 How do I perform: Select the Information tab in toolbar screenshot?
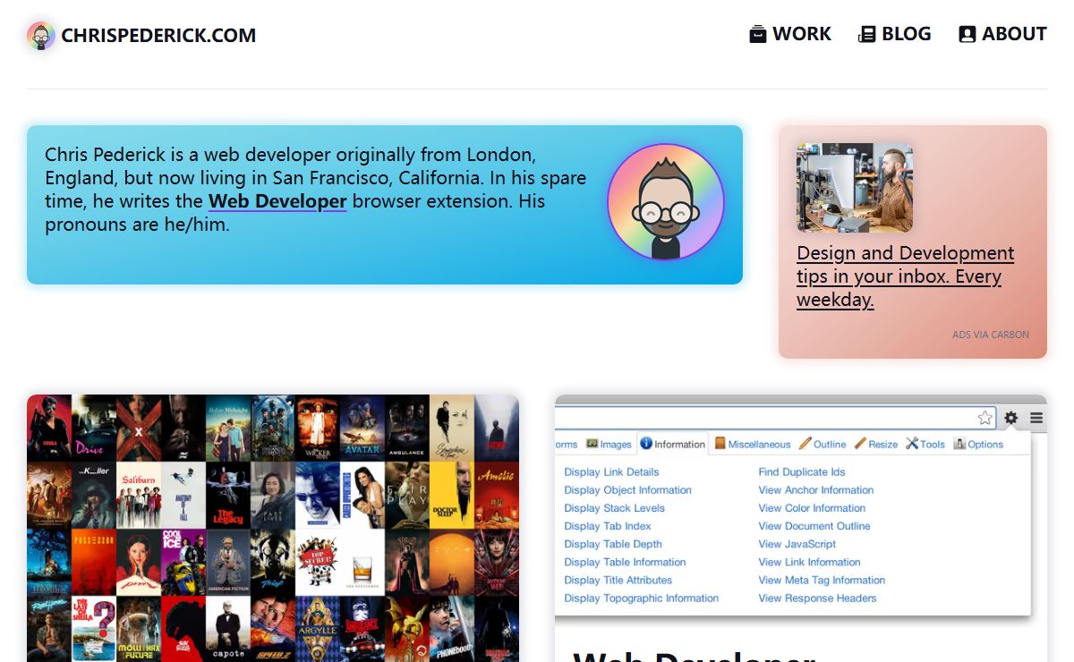pyautogui.click(x=673, y=444)
